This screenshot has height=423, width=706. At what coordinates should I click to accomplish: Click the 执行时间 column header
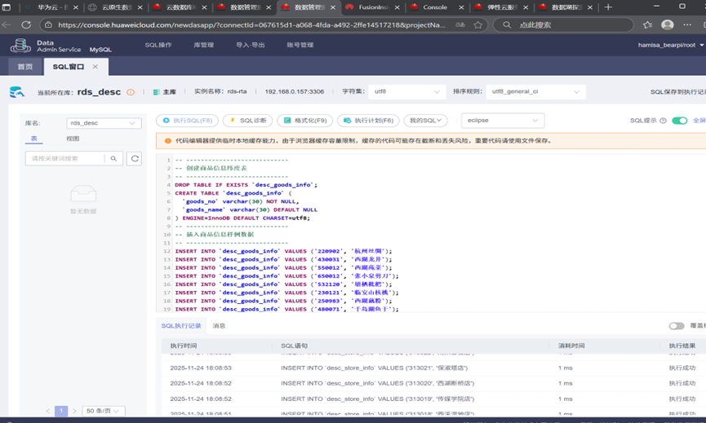tap(184, 346)
